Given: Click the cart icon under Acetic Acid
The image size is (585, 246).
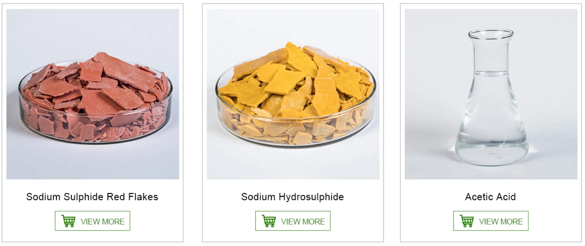Looking at the screenshot, I should click(467, 221).
